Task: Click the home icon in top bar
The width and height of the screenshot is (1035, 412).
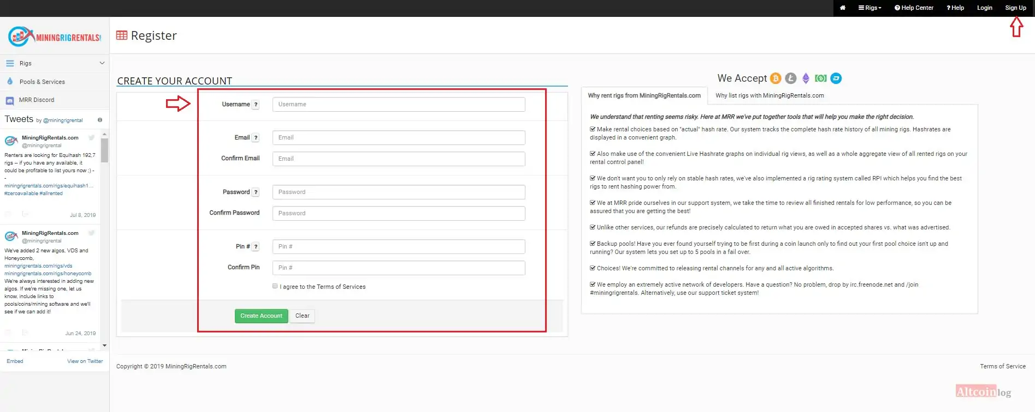Action: coord(842,8)
